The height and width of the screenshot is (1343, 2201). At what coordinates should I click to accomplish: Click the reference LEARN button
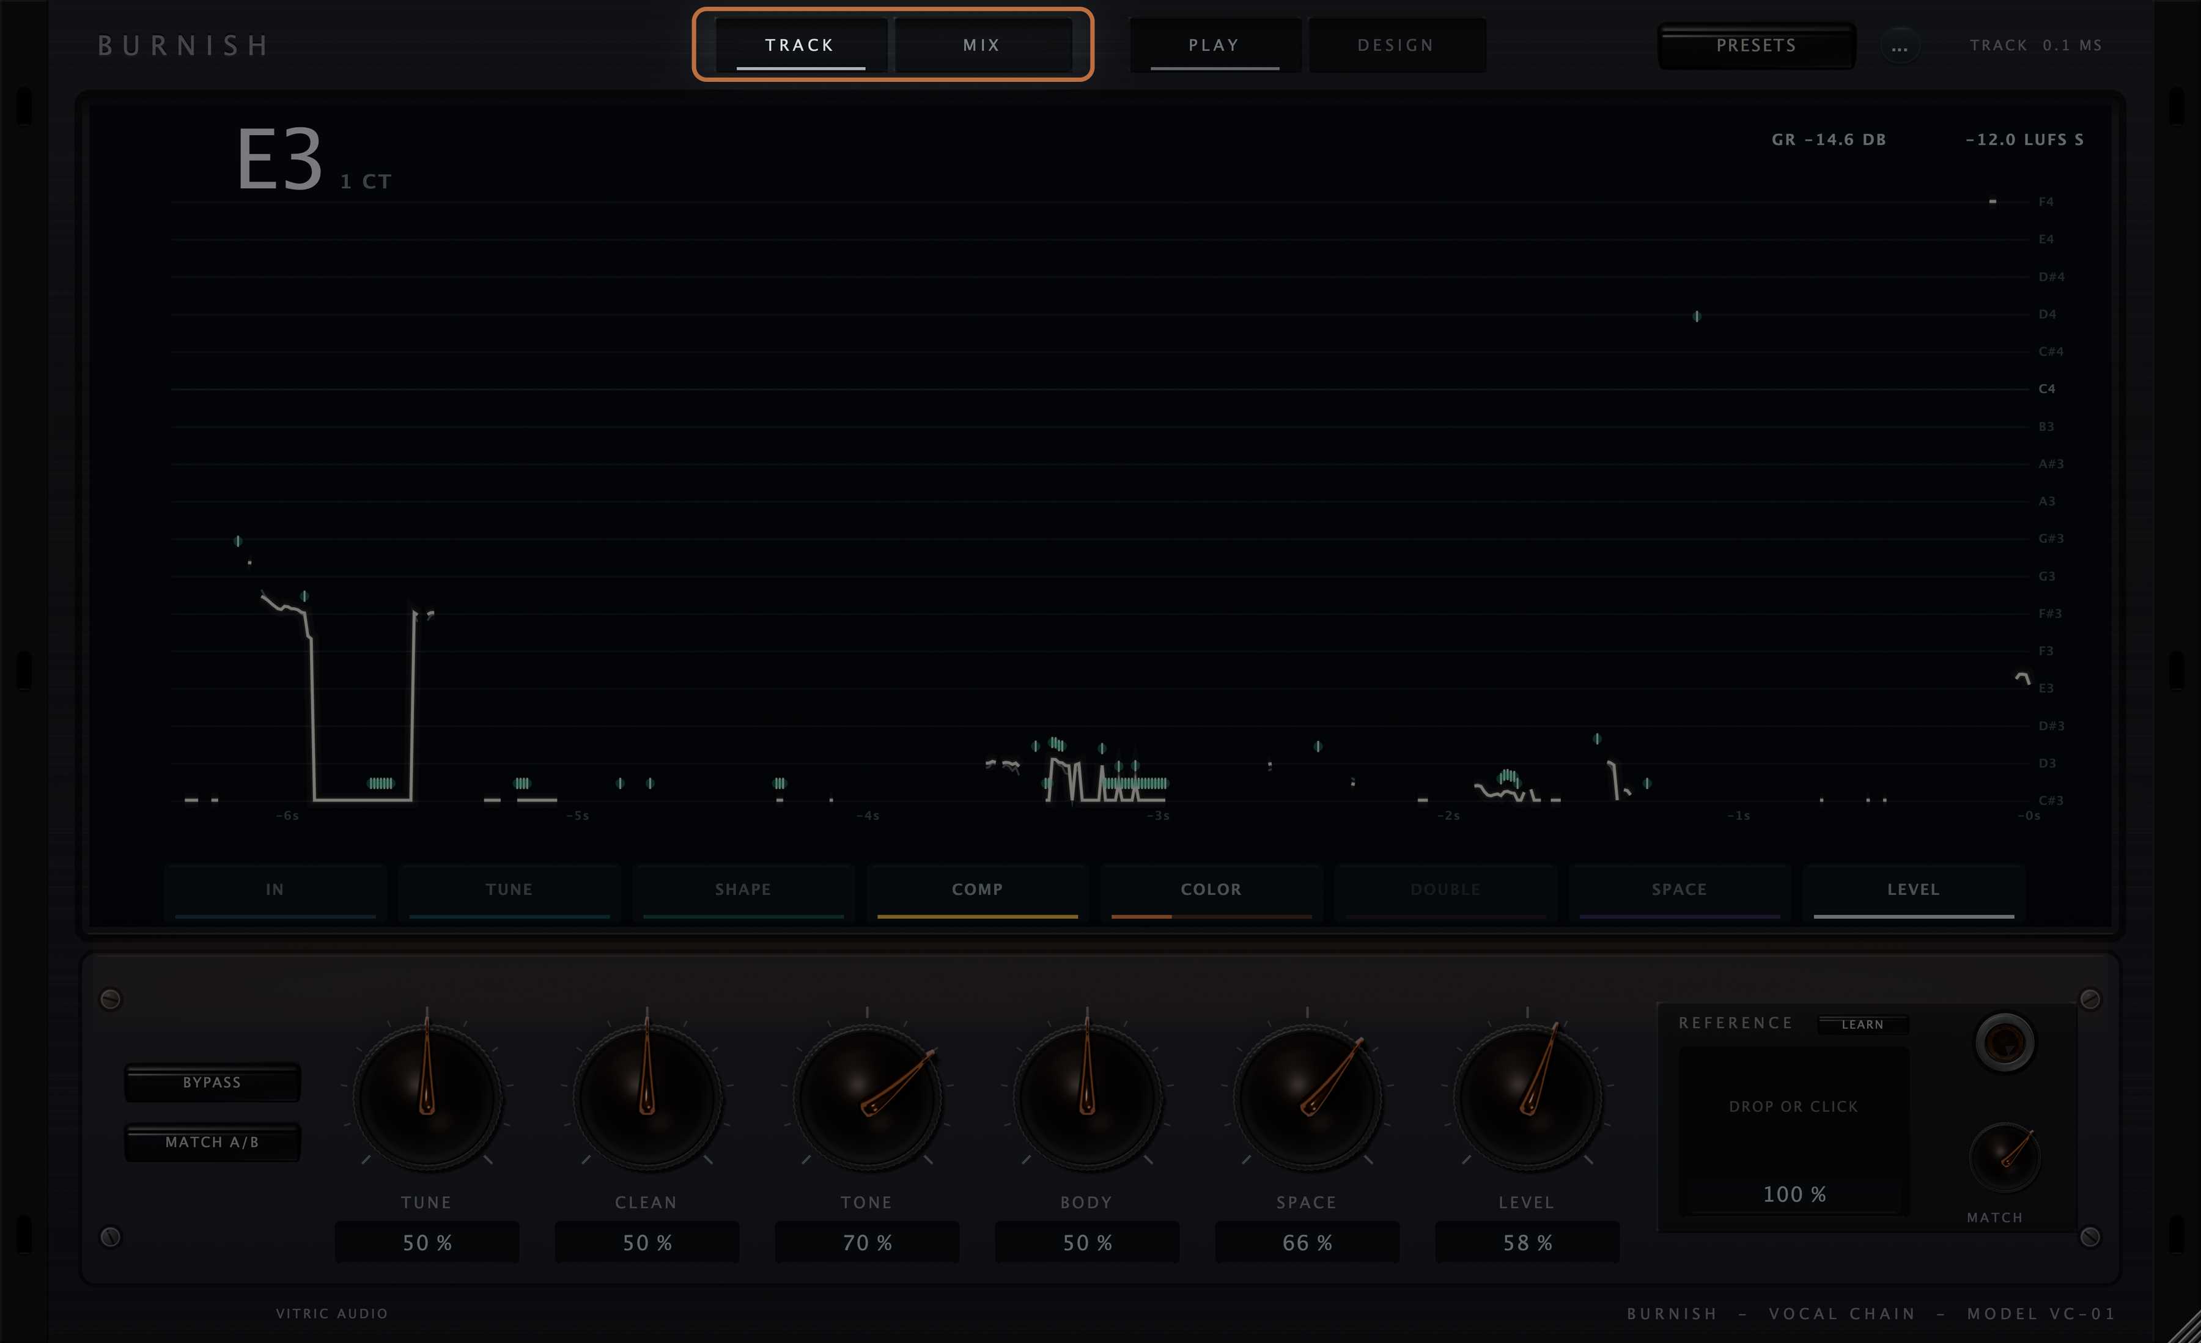click(1862, 1025)
